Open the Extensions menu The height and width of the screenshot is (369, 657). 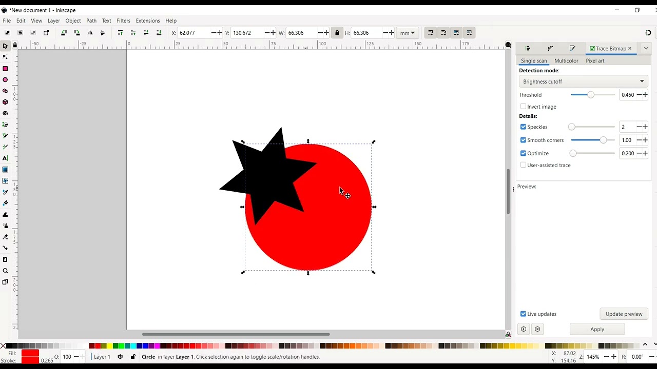point(148,20)
